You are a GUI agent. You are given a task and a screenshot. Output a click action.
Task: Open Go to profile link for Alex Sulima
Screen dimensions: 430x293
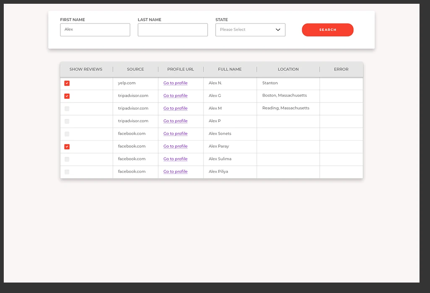pyautogui.click(x=175, y=159)
